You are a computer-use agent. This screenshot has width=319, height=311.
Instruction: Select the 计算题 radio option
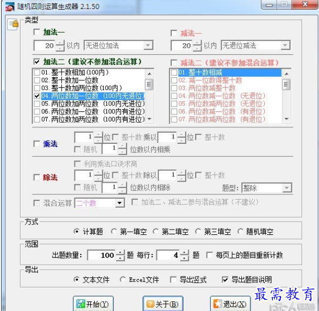point(77,232)
